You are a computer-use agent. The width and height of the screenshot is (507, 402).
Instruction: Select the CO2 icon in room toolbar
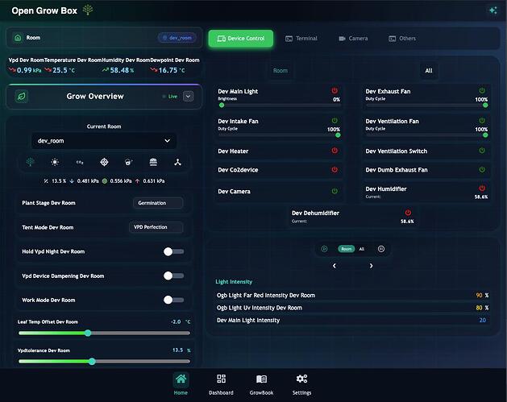tap(80, 162)
